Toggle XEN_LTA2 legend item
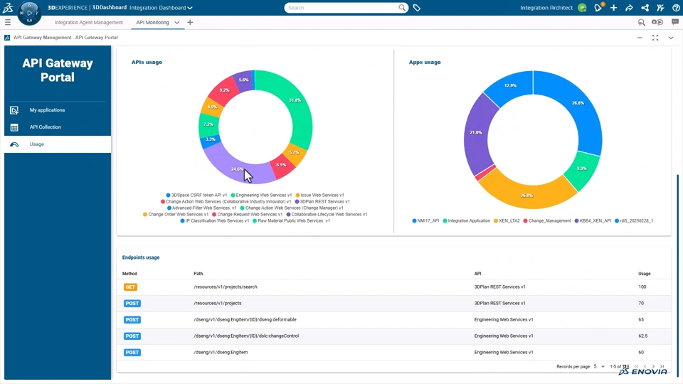Screen dimensions: 683x384 [507, 220]
